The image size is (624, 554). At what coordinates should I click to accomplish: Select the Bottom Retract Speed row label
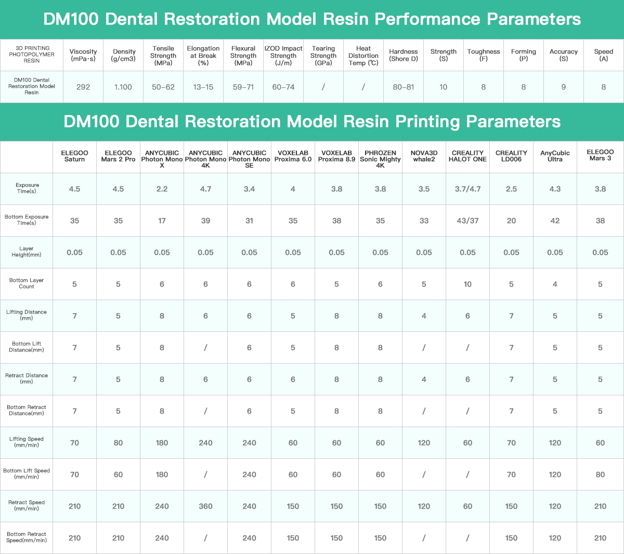point(27,537)
